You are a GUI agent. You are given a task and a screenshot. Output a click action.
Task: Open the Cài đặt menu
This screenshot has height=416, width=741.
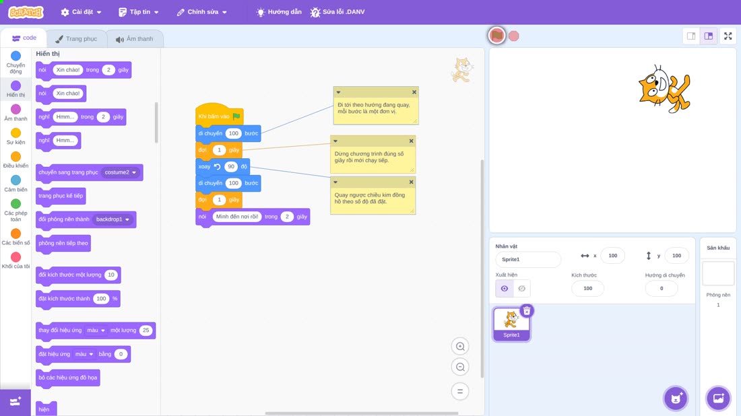coord(82,12)
